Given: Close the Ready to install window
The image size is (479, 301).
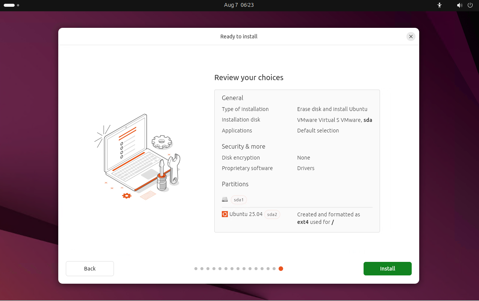Looking at the screenshot, I should click(x=411, y=36).
